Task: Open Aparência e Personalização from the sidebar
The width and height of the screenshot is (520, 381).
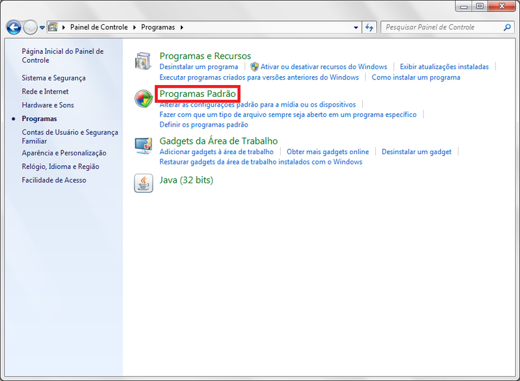Action: [x=64, y=153]
